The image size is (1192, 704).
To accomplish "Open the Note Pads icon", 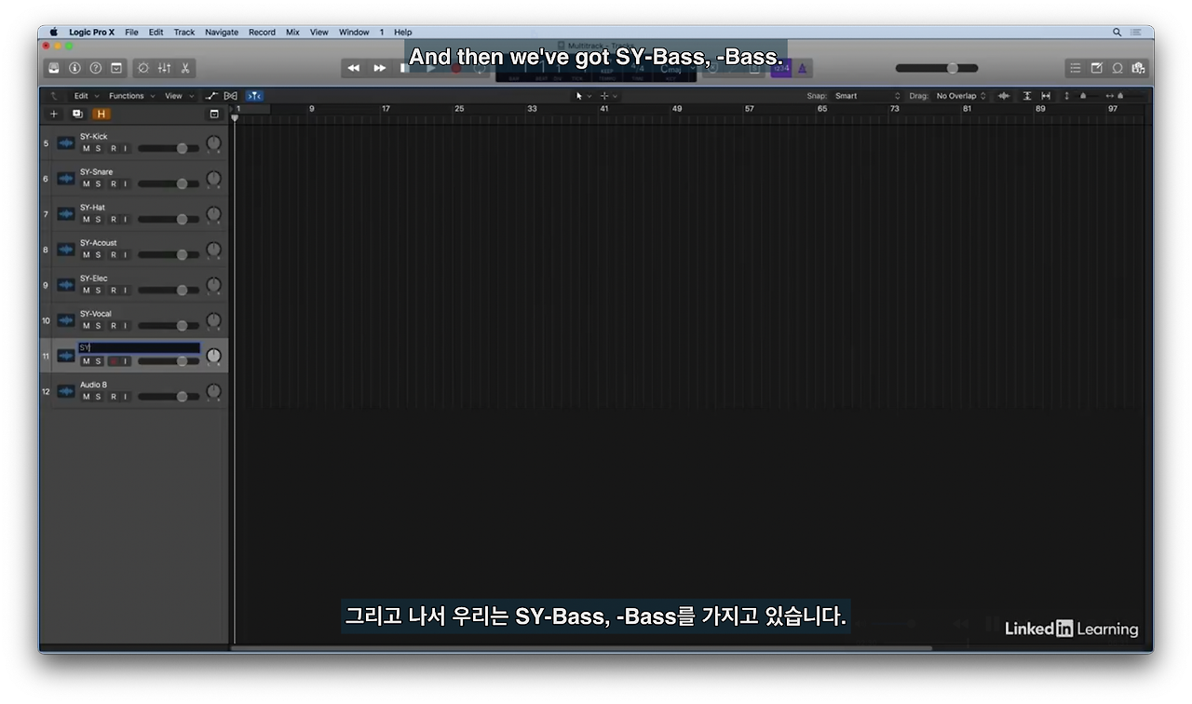I will pos(1097,68).
